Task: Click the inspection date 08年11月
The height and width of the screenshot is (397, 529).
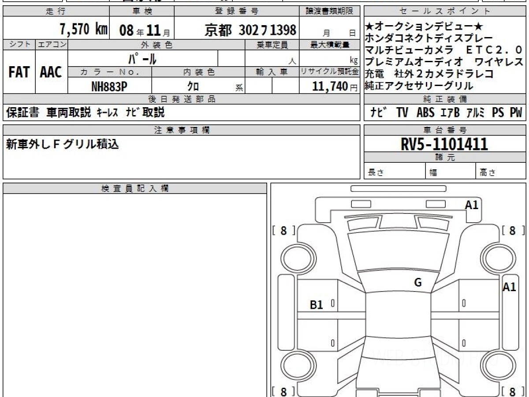Action: tap(144, 30)
